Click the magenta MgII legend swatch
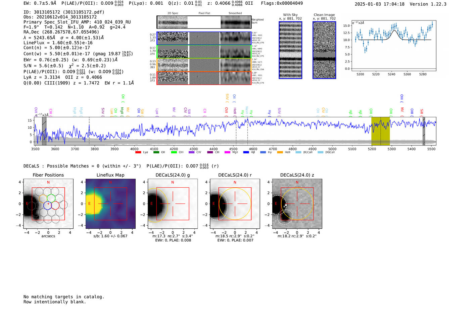Viewport: 470px width, 320px height. coord(227,152)
